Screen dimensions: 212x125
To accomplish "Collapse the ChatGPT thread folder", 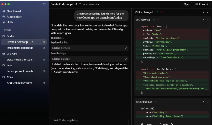I will click(x=4, y=54).
